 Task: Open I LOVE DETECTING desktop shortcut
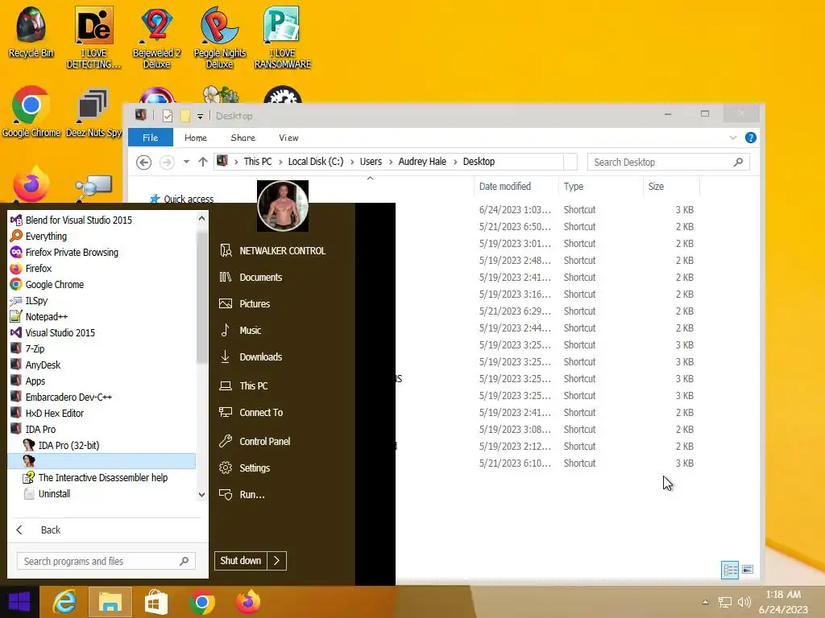[x=93, y=38]
